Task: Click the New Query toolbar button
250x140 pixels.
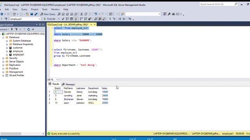Action: pos(48,14)
